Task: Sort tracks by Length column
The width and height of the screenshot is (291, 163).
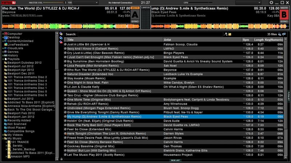Action: click(x=259, y=40)
